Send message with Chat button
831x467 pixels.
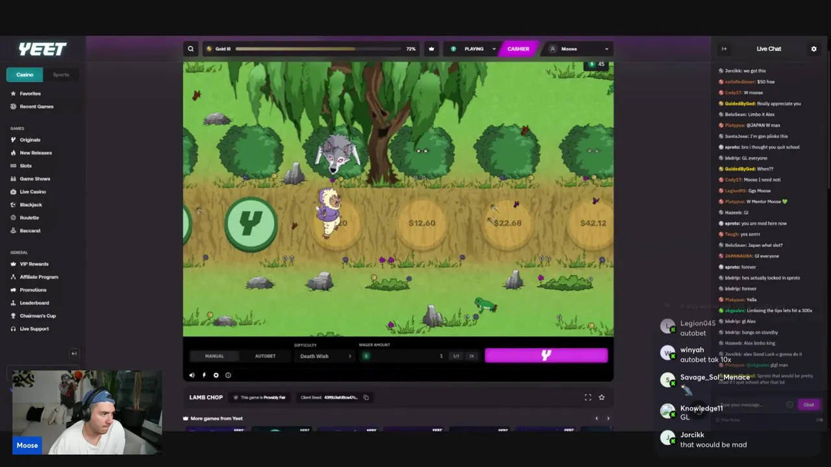(x=809, y=405)
